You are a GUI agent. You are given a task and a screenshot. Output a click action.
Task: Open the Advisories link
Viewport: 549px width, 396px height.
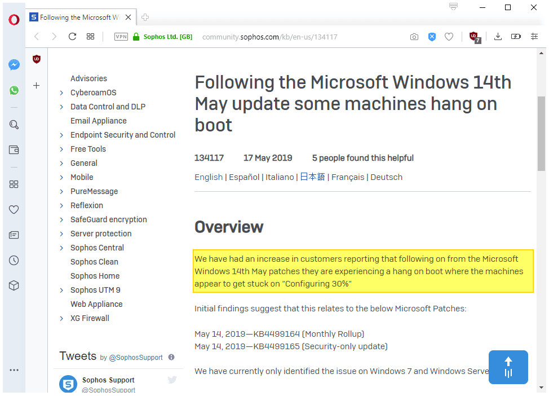[88, 78]
